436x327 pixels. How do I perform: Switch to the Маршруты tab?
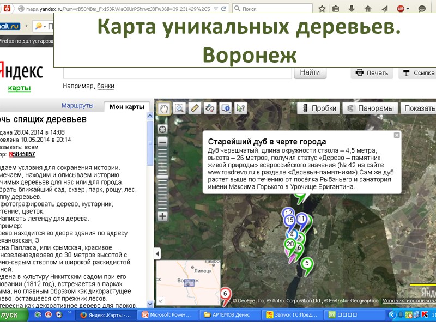77,106
